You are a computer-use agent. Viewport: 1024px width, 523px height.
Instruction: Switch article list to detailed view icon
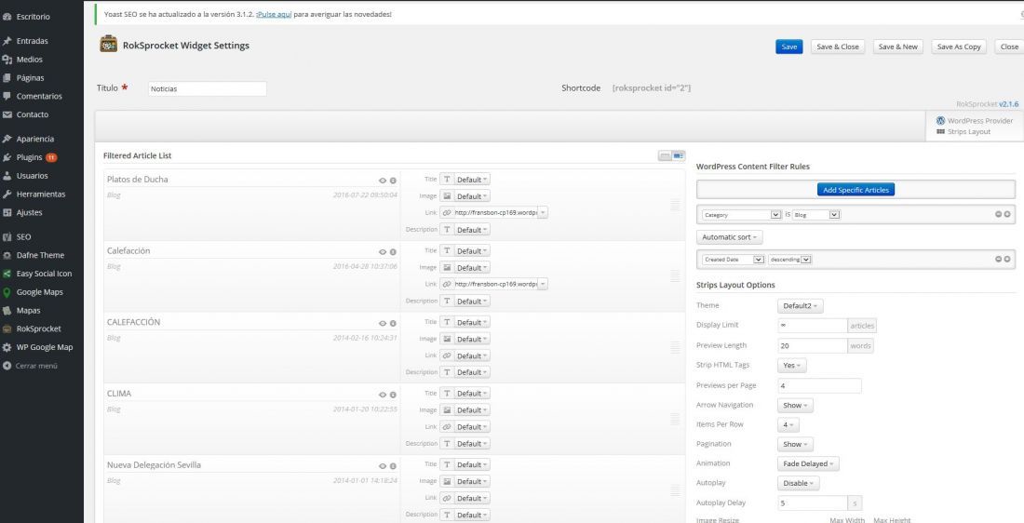(679, 155)
